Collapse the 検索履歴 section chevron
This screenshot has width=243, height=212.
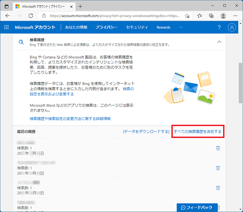coord(219,42)
